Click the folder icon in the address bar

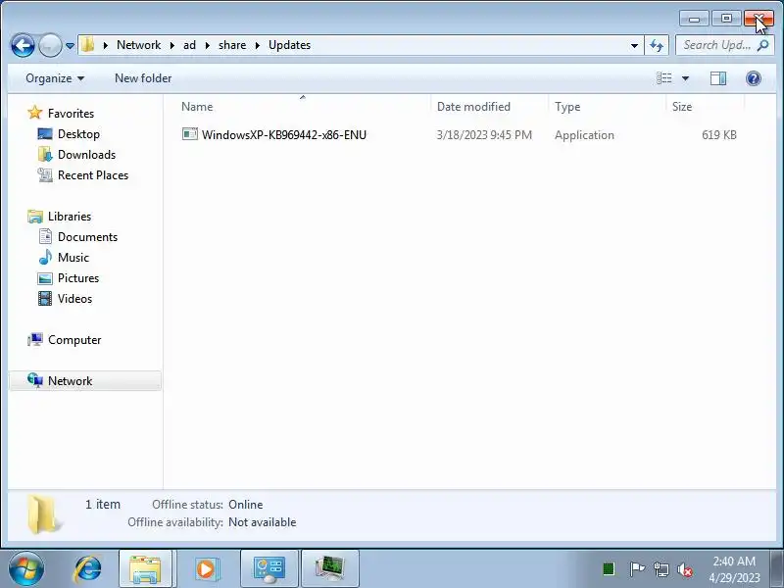point(88,45)
